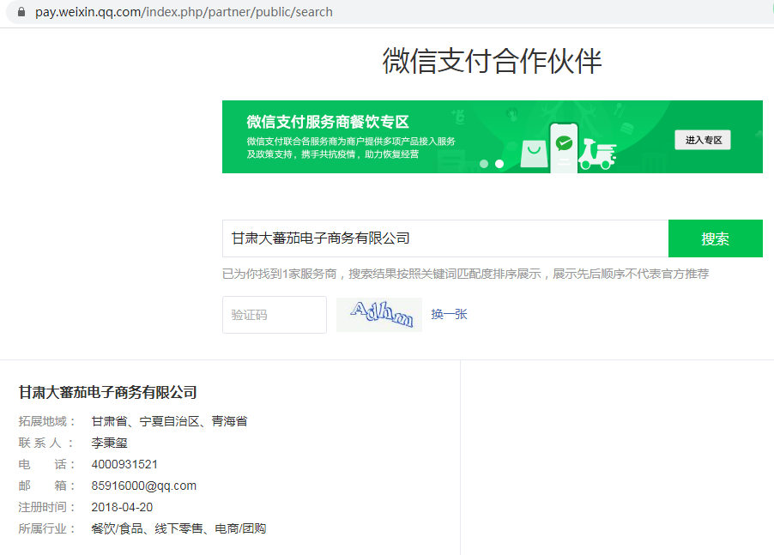
Task: Click the industry text 餐饮/食品、线下零售、电商/团购
Action: point(178,529)
